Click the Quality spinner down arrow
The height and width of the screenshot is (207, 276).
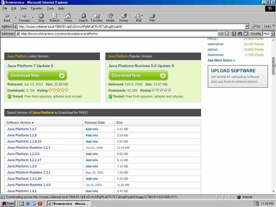[x=273, y=35]
